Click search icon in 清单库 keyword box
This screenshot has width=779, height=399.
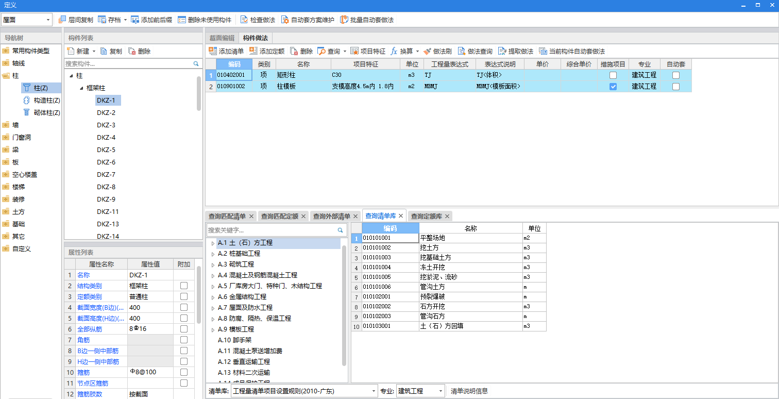341,230
